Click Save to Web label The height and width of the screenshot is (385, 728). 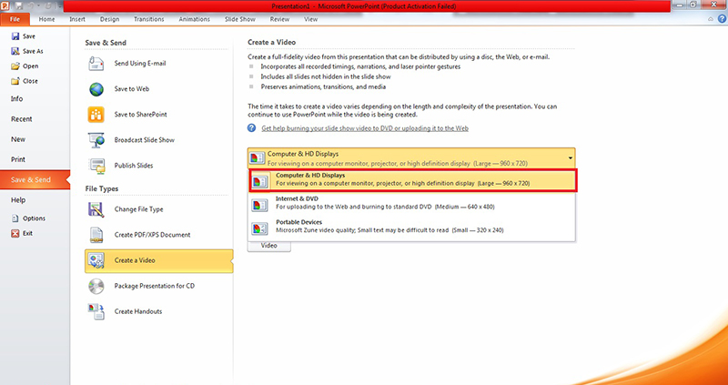[x=132, y=89]
